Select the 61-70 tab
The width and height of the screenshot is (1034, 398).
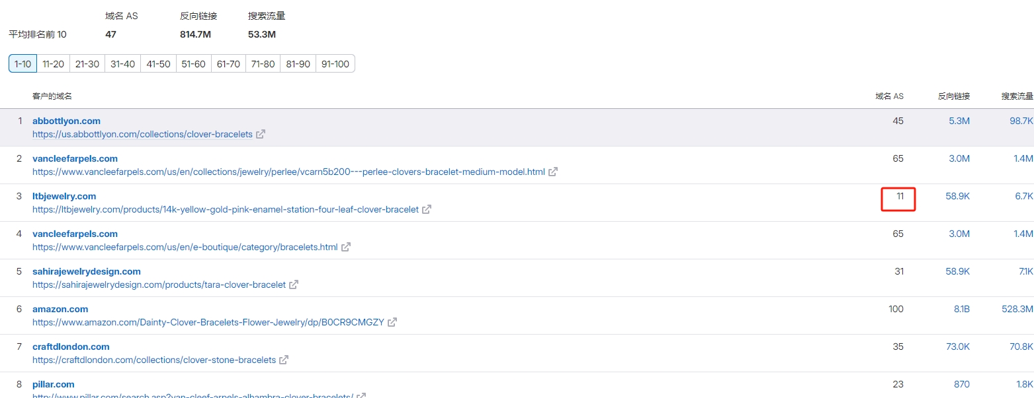228,63
